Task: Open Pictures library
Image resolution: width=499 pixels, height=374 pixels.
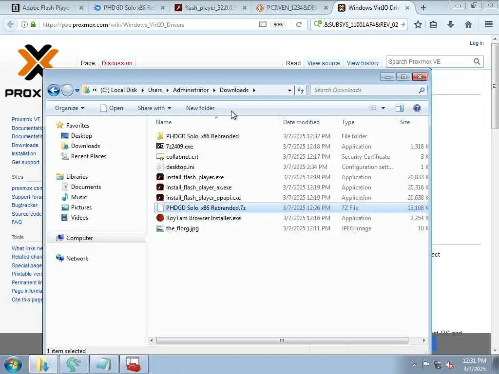Action: click(x=81, y=207)
